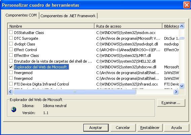The height and width of the screenshot is (135, 191).
Task: Select Explorador del Web de Microsoft highlighted row
Action: (41, 67)
